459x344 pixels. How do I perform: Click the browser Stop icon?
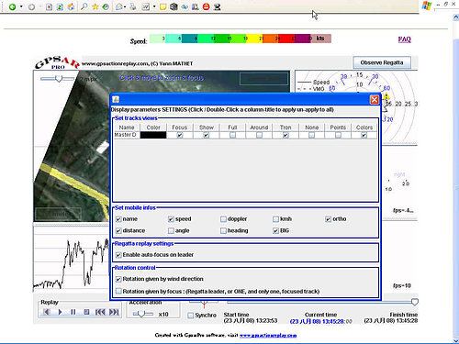[x=49, y=6]
